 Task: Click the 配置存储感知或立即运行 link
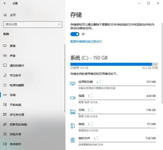(86, 41)
